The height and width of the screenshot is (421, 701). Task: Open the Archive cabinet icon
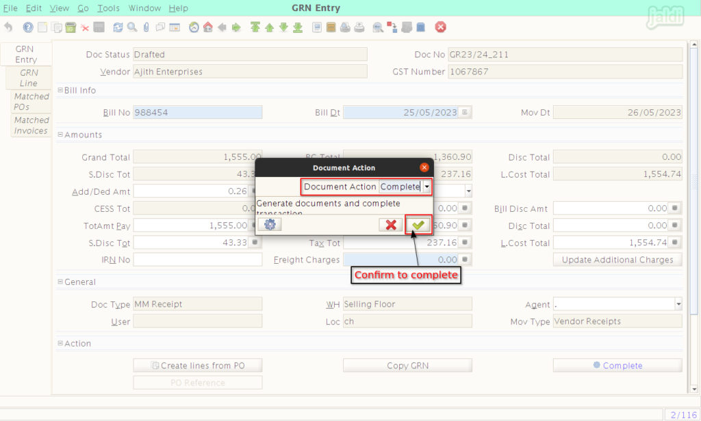[x=331, y=27]
